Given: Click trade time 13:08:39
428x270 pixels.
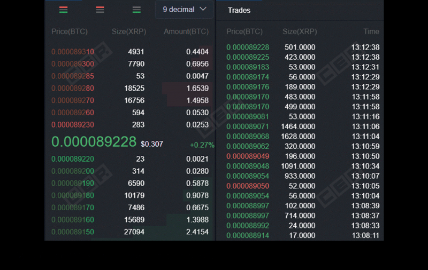Looking at the screenshot, I should click(x=365, y=206).
